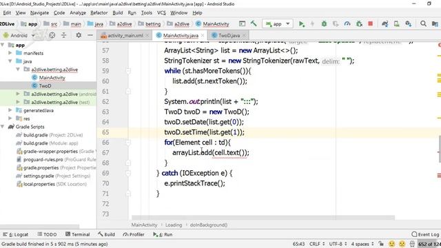This screenshot has height=248, width=441.
Task: Click the editor vertical scrollbar thumb
Action: coord(440,149)
